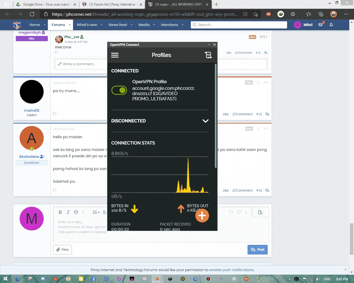Switch to the Google Drive browser tab

pos(46,4)
